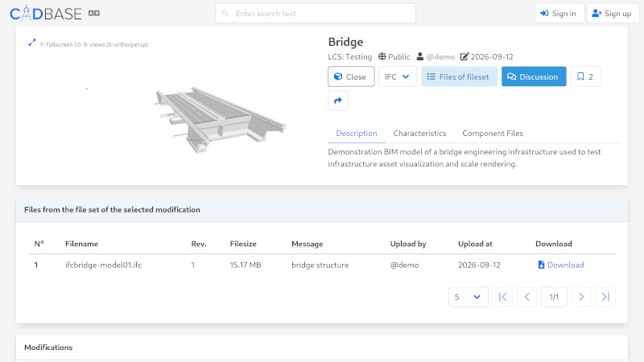
Task: Click the 'bridge structure' message cell
Action: point(320,265)
